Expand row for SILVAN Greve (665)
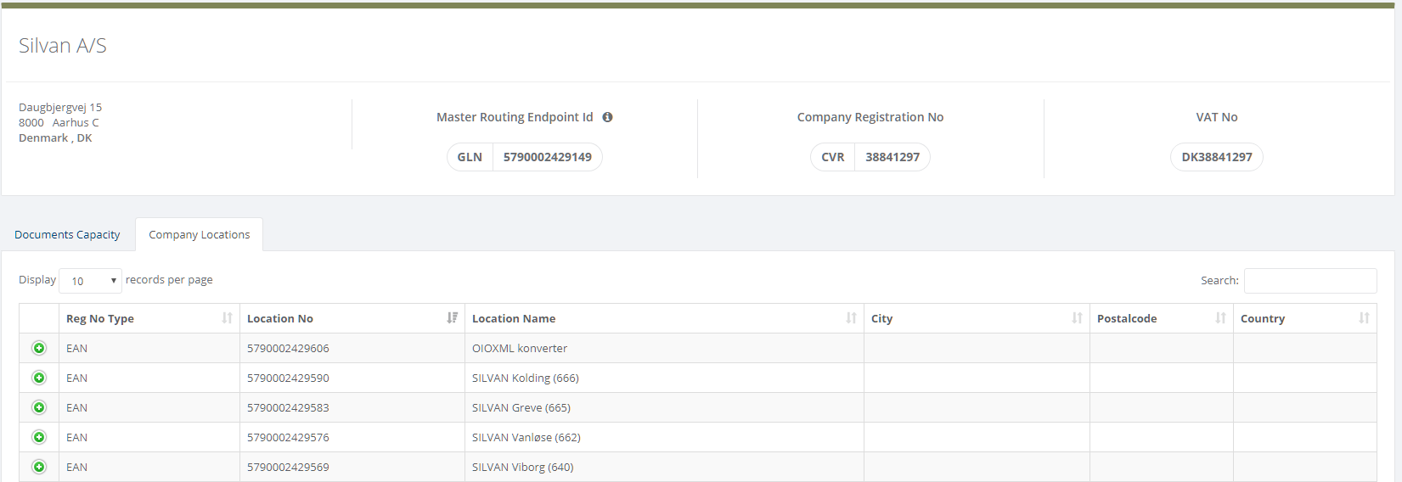The image size is (1402, 482). click(x=39, y=407)
